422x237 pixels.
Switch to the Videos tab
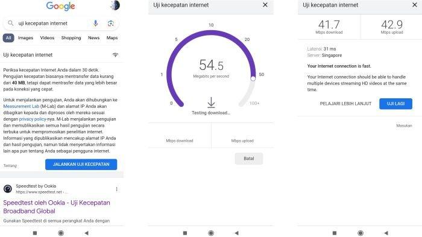coord(47,38)
